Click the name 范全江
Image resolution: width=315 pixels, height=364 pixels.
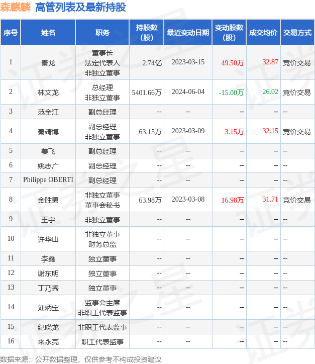click(x=48, y=112)
